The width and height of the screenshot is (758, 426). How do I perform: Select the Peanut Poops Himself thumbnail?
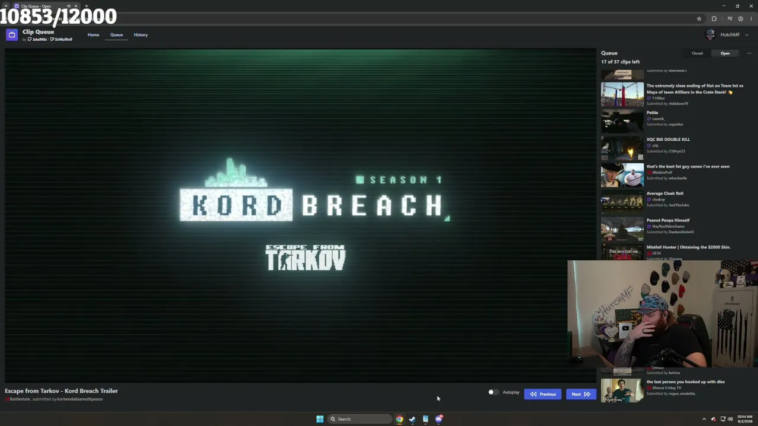coord(622,230)
